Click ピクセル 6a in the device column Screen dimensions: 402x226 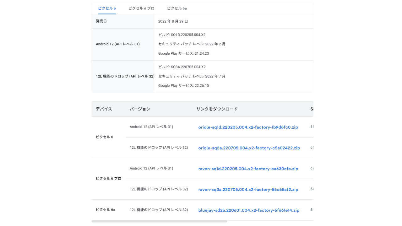coord(106,210)
